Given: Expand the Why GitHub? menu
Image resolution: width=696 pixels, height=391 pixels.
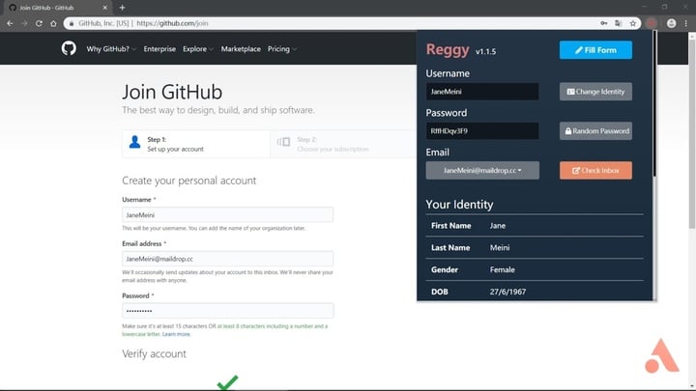Looking at the screenshot, I should click(111, 49).
